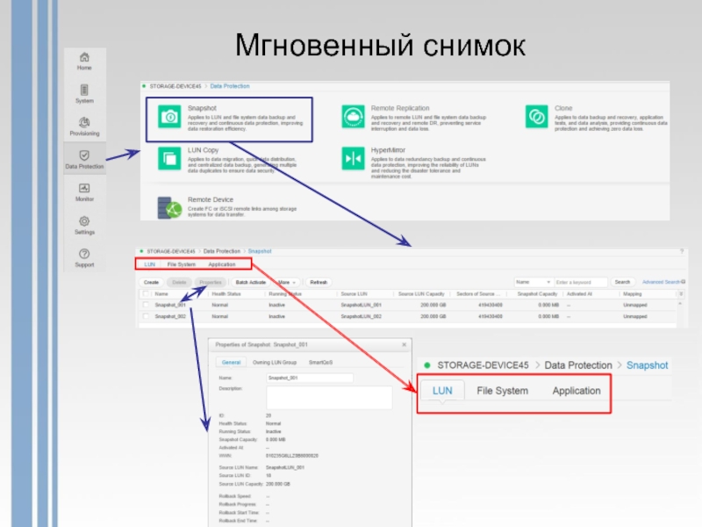This screenshot has height=527, width=702.
Task: Click the small Snapshot breadcrumb link
Action: click(x=260, y=251)
